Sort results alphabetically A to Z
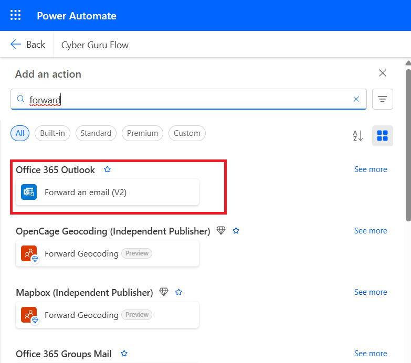This screenshot has width=411, height=363. pos(358,136)
